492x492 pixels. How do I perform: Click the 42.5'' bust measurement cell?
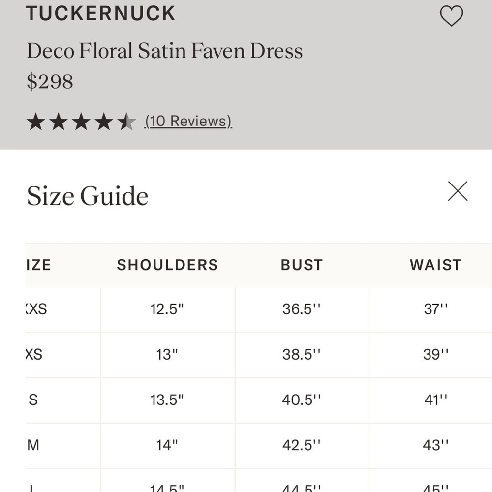[302, 445]
